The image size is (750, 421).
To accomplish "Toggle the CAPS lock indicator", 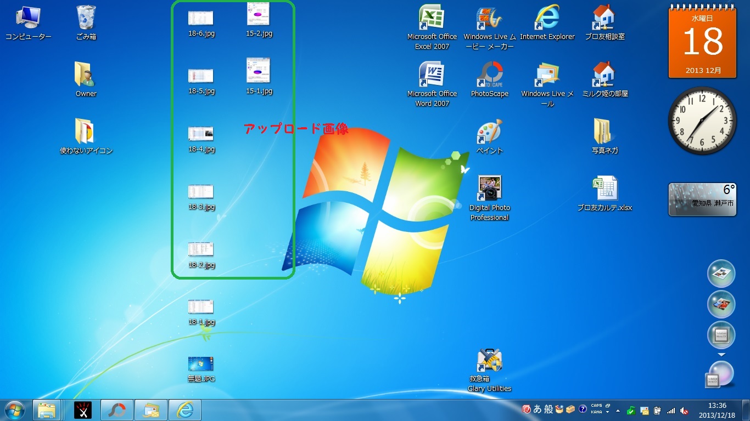I will point(596,406).
